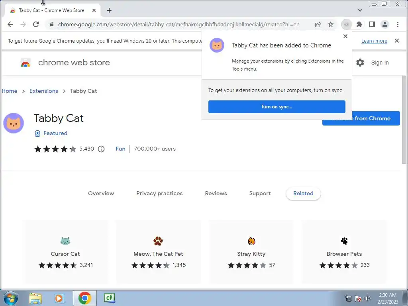Open Windows Explorer from the taskbar
The image size is (408, 306).
click(x=35, y=298)
